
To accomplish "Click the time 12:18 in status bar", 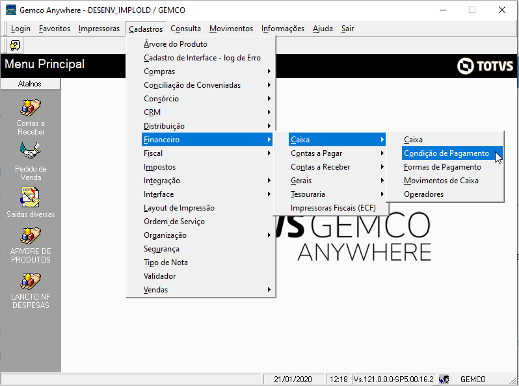I will [x=339, y=379].
